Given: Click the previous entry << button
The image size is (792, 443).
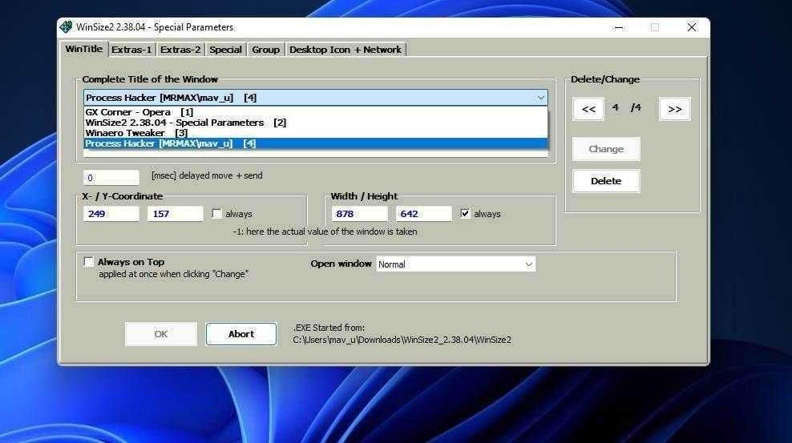Looking at the screenshot, I should pyautogui.click(x=588, y=109).
